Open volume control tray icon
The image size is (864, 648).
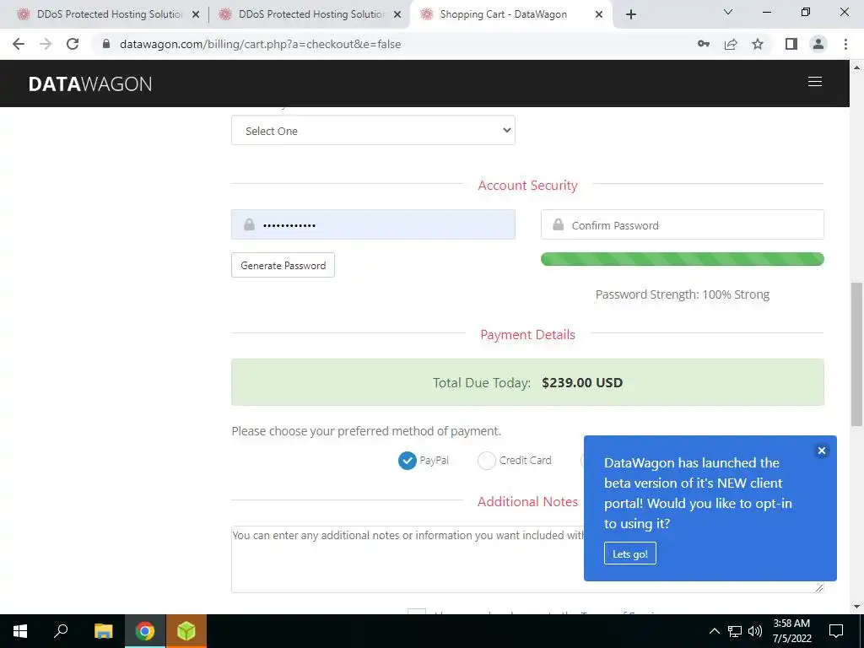pos(755,631)
